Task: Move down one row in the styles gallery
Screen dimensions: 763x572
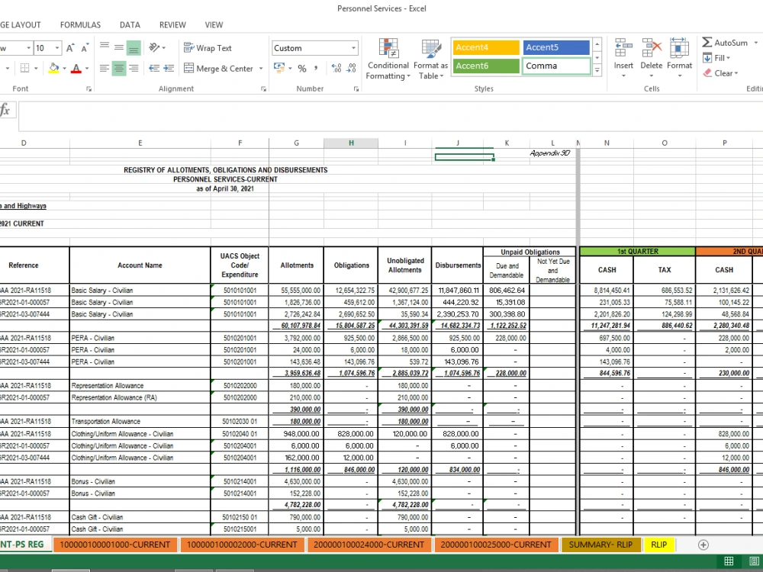Action: pos(597,58)
